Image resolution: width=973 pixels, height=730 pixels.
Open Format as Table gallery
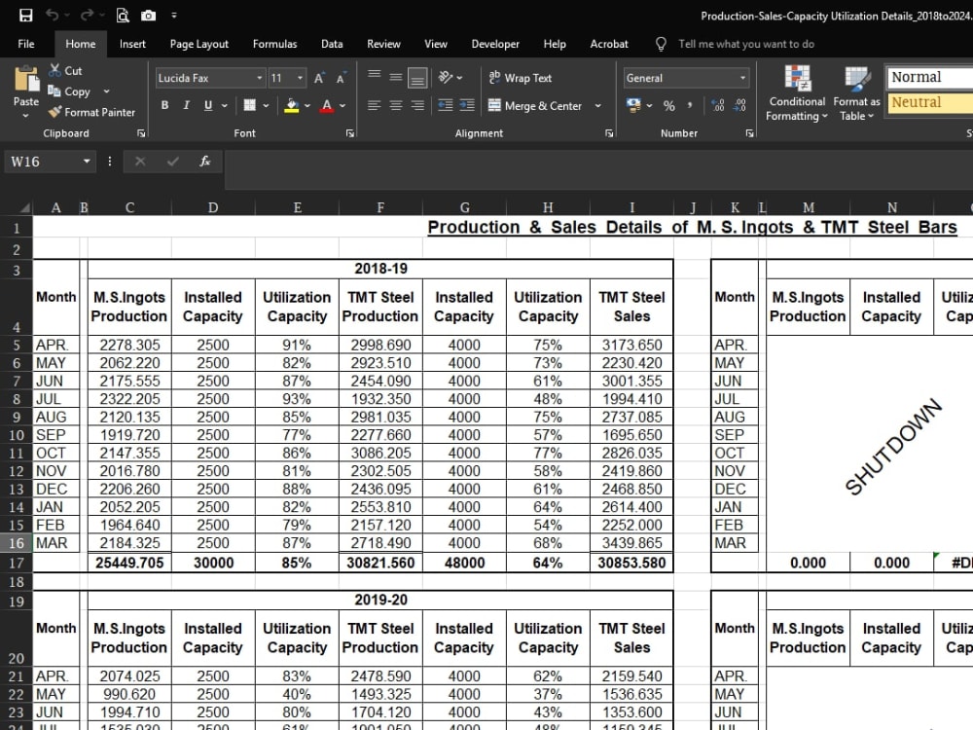coord(857,93)
